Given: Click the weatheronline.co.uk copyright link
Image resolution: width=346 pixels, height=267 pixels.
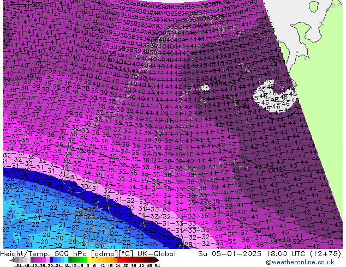Looking at the screenshot, I should point(300,262).
